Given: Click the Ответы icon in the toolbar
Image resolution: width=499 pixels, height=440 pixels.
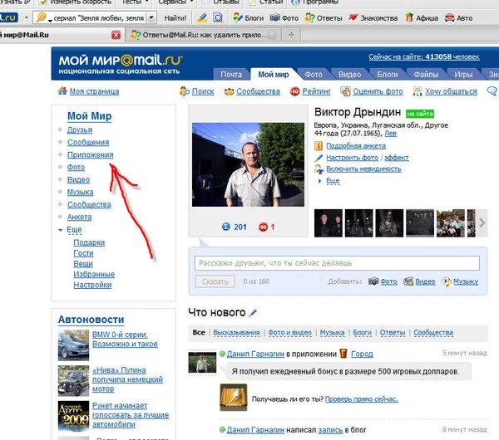Looking at the screenshot, I should point(309,17).
